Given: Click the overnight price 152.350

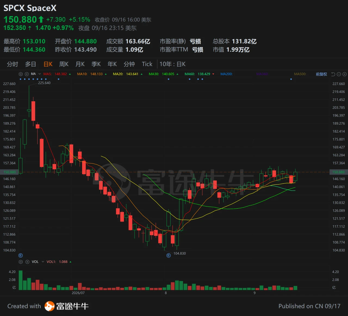Looking at the screenshot, I should (x=15, y=28).
